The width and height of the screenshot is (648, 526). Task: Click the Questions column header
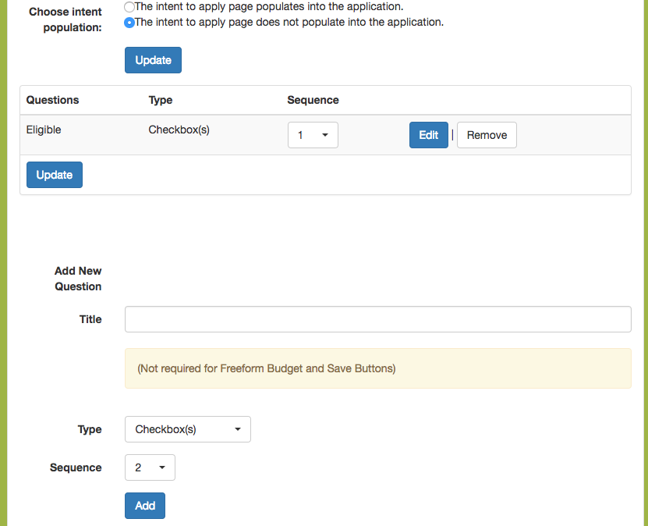point(52,100)
